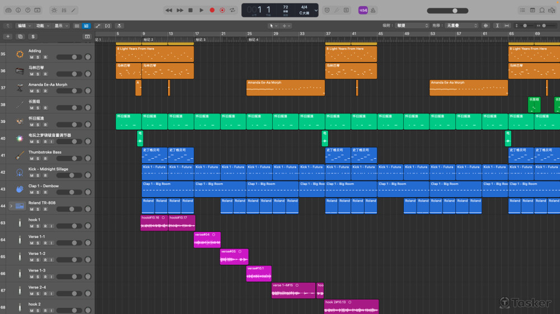Select the blue list view button
Viewport: 560px width, 314px height.
[86, 26]
